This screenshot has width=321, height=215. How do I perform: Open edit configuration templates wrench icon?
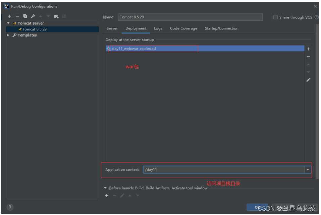coord(33,16)
